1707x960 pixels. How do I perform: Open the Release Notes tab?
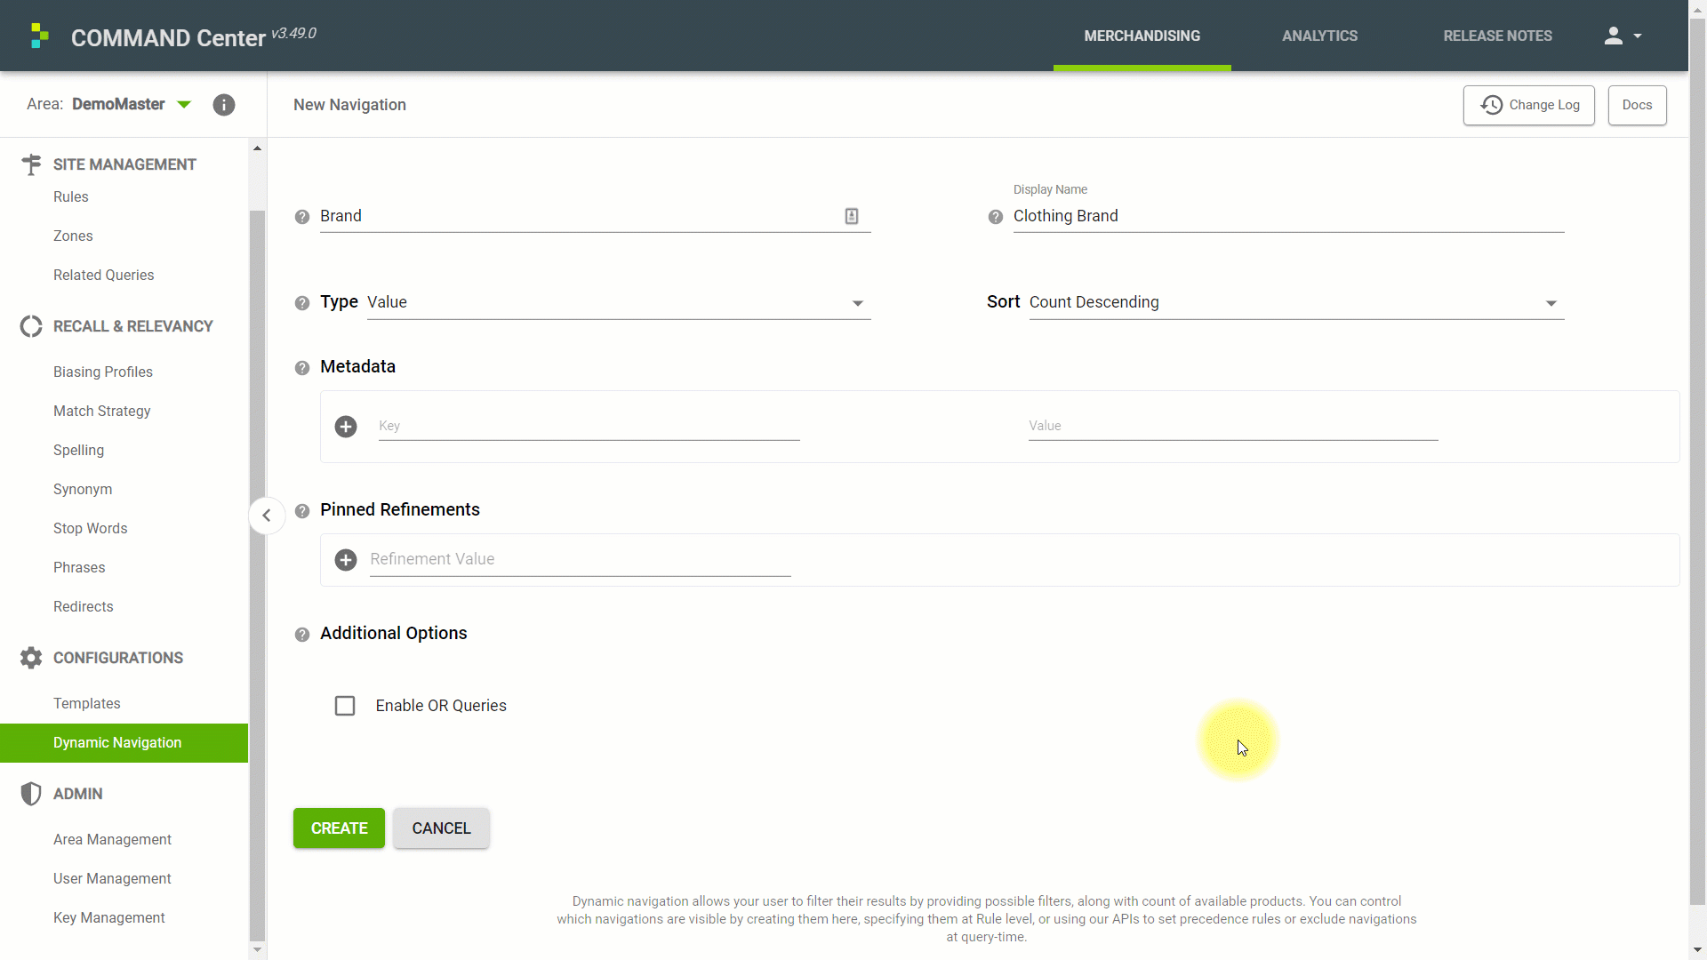(1497, 36)
